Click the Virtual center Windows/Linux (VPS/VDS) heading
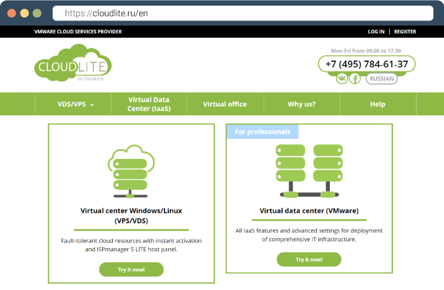Viewport: 444px width, 290px height. (x=132, y=216)
